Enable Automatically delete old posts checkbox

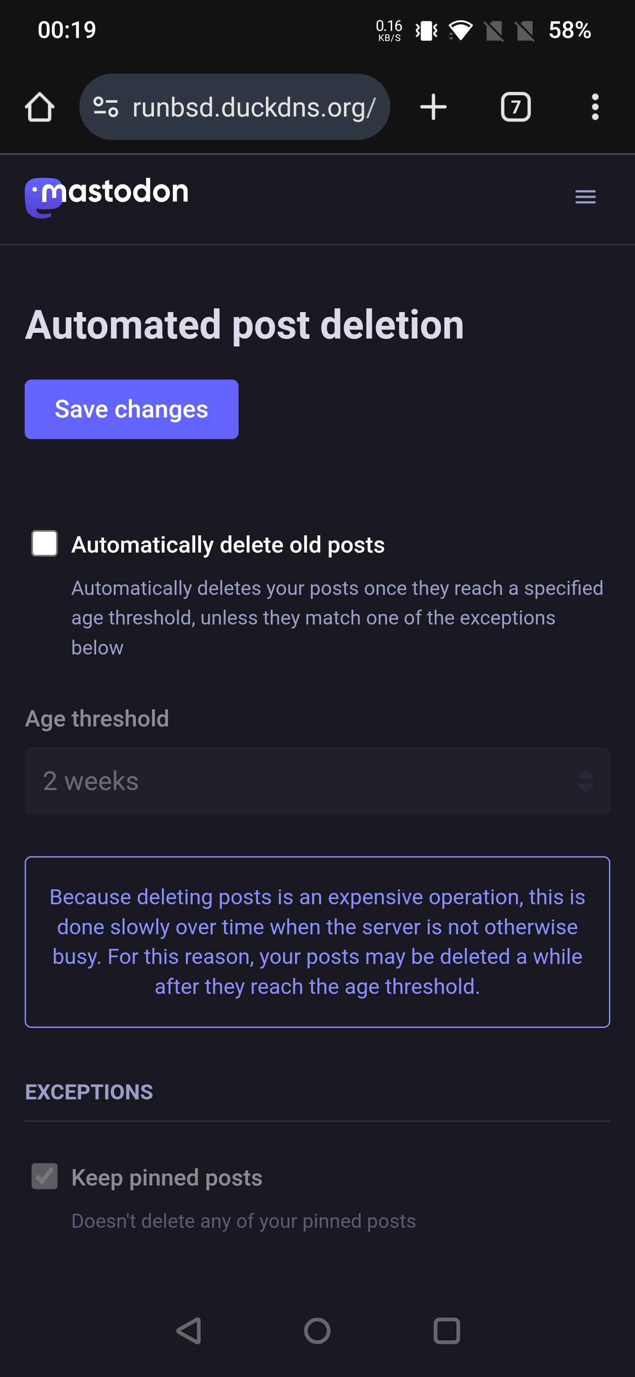point(45,544)
